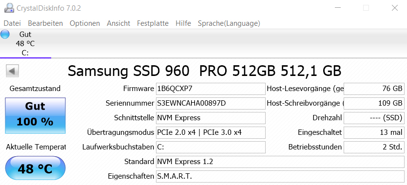Open the Sprache(Language) menu
The height and width of the screenshot is (185, 407).
point(229,23)
